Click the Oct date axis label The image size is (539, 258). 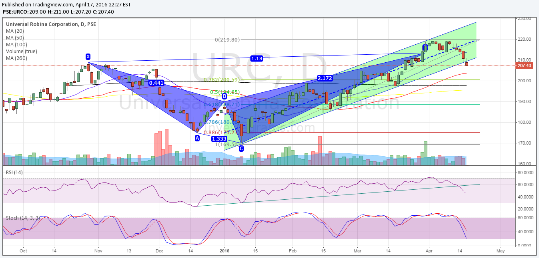(x=23, y=251)
